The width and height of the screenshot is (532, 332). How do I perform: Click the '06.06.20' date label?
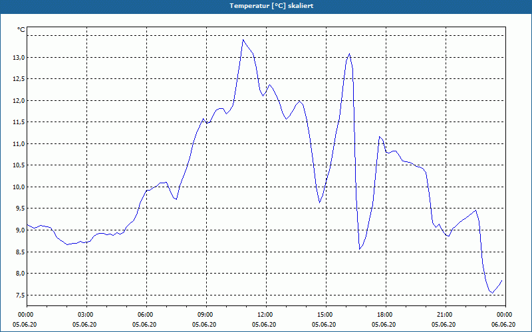click(503, 325)
